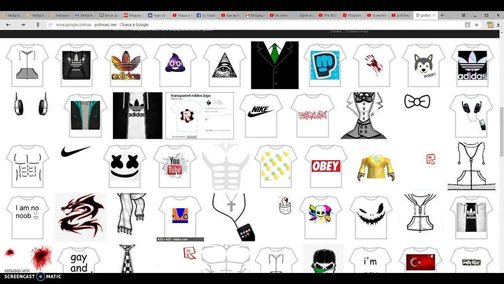Image resolution: width=504 pixels, height=284 pixels.
Task: Open the holographic adidas black shirt image
Action: click(x=472, y=65)
